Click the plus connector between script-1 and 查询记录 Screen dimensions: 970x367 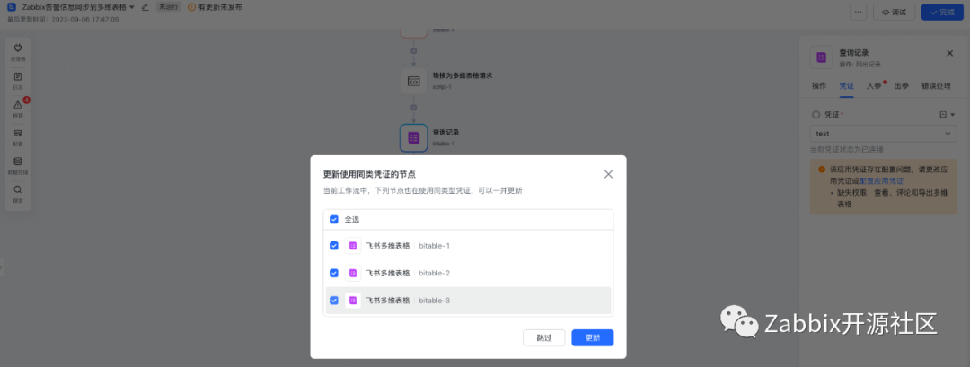tap(414, 108)
